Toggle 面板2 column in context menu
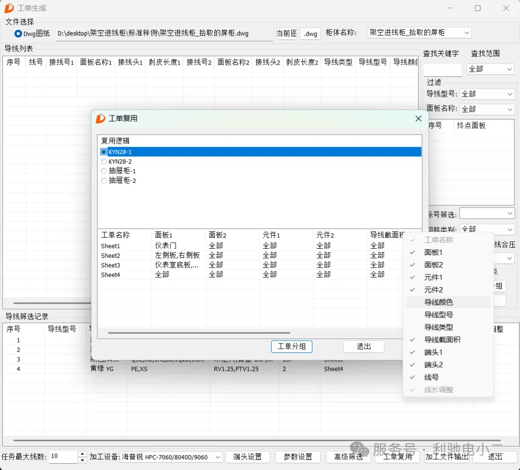This screenshot has width=520, height=470. click(448, 265)
